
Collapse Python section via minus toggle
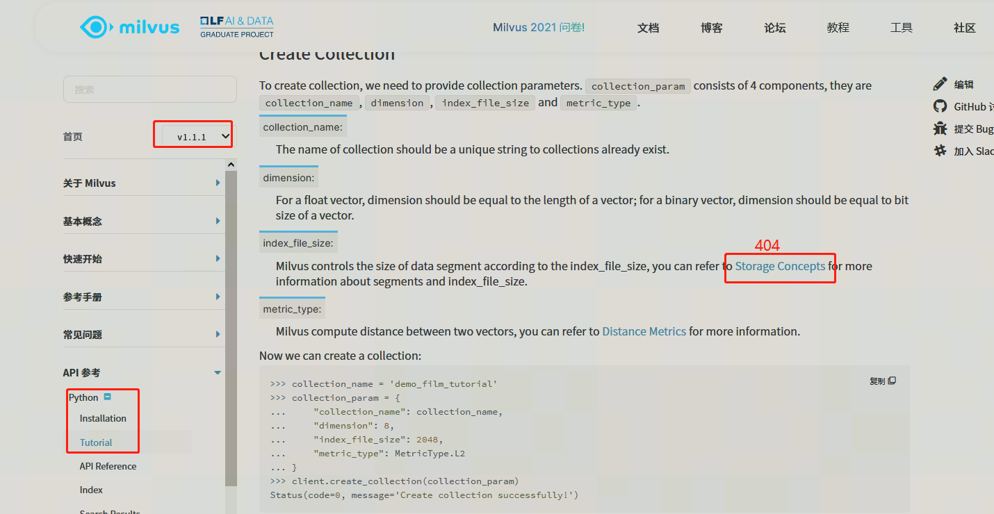point(107,396)
